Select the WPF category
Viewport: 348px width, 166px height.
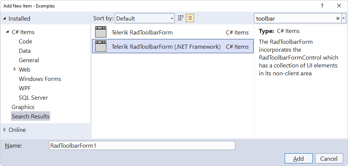point(25,88)
